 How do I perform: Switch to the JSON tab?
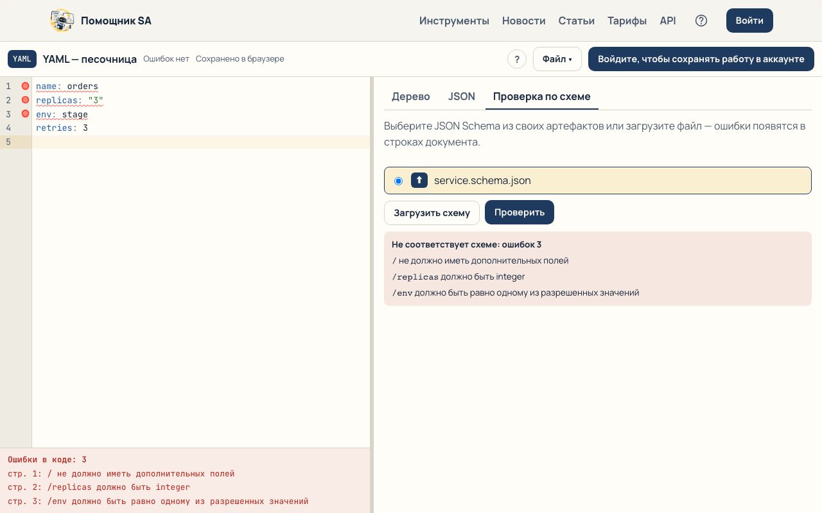(x=462, y=97)
